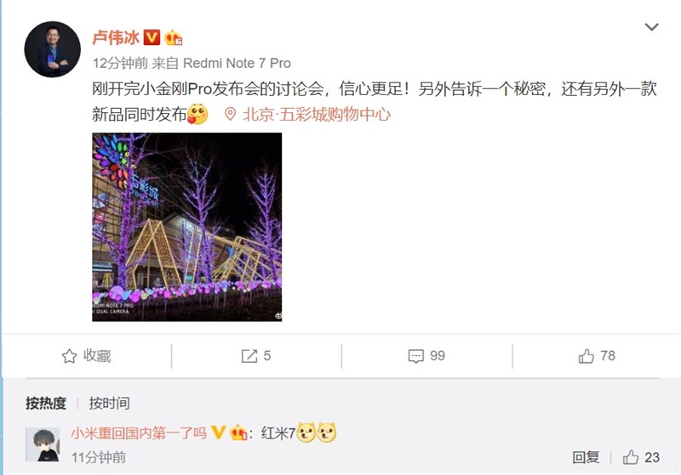The height and width of the screenshot is (475, 681).
Task: Open 卢伟冰's profile avatar
Action: (x=52, y=49)
